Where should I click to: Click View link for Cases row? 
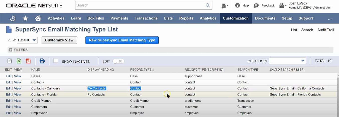click(18, 76)
